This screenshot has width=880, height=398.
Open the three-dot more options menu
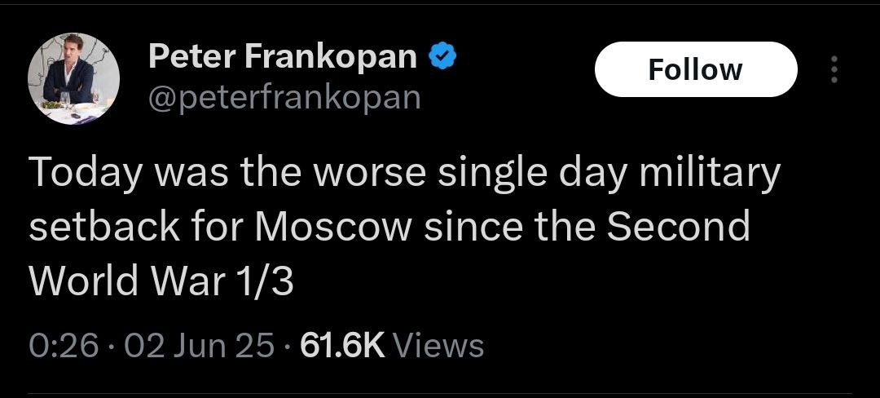click(833, 70)
